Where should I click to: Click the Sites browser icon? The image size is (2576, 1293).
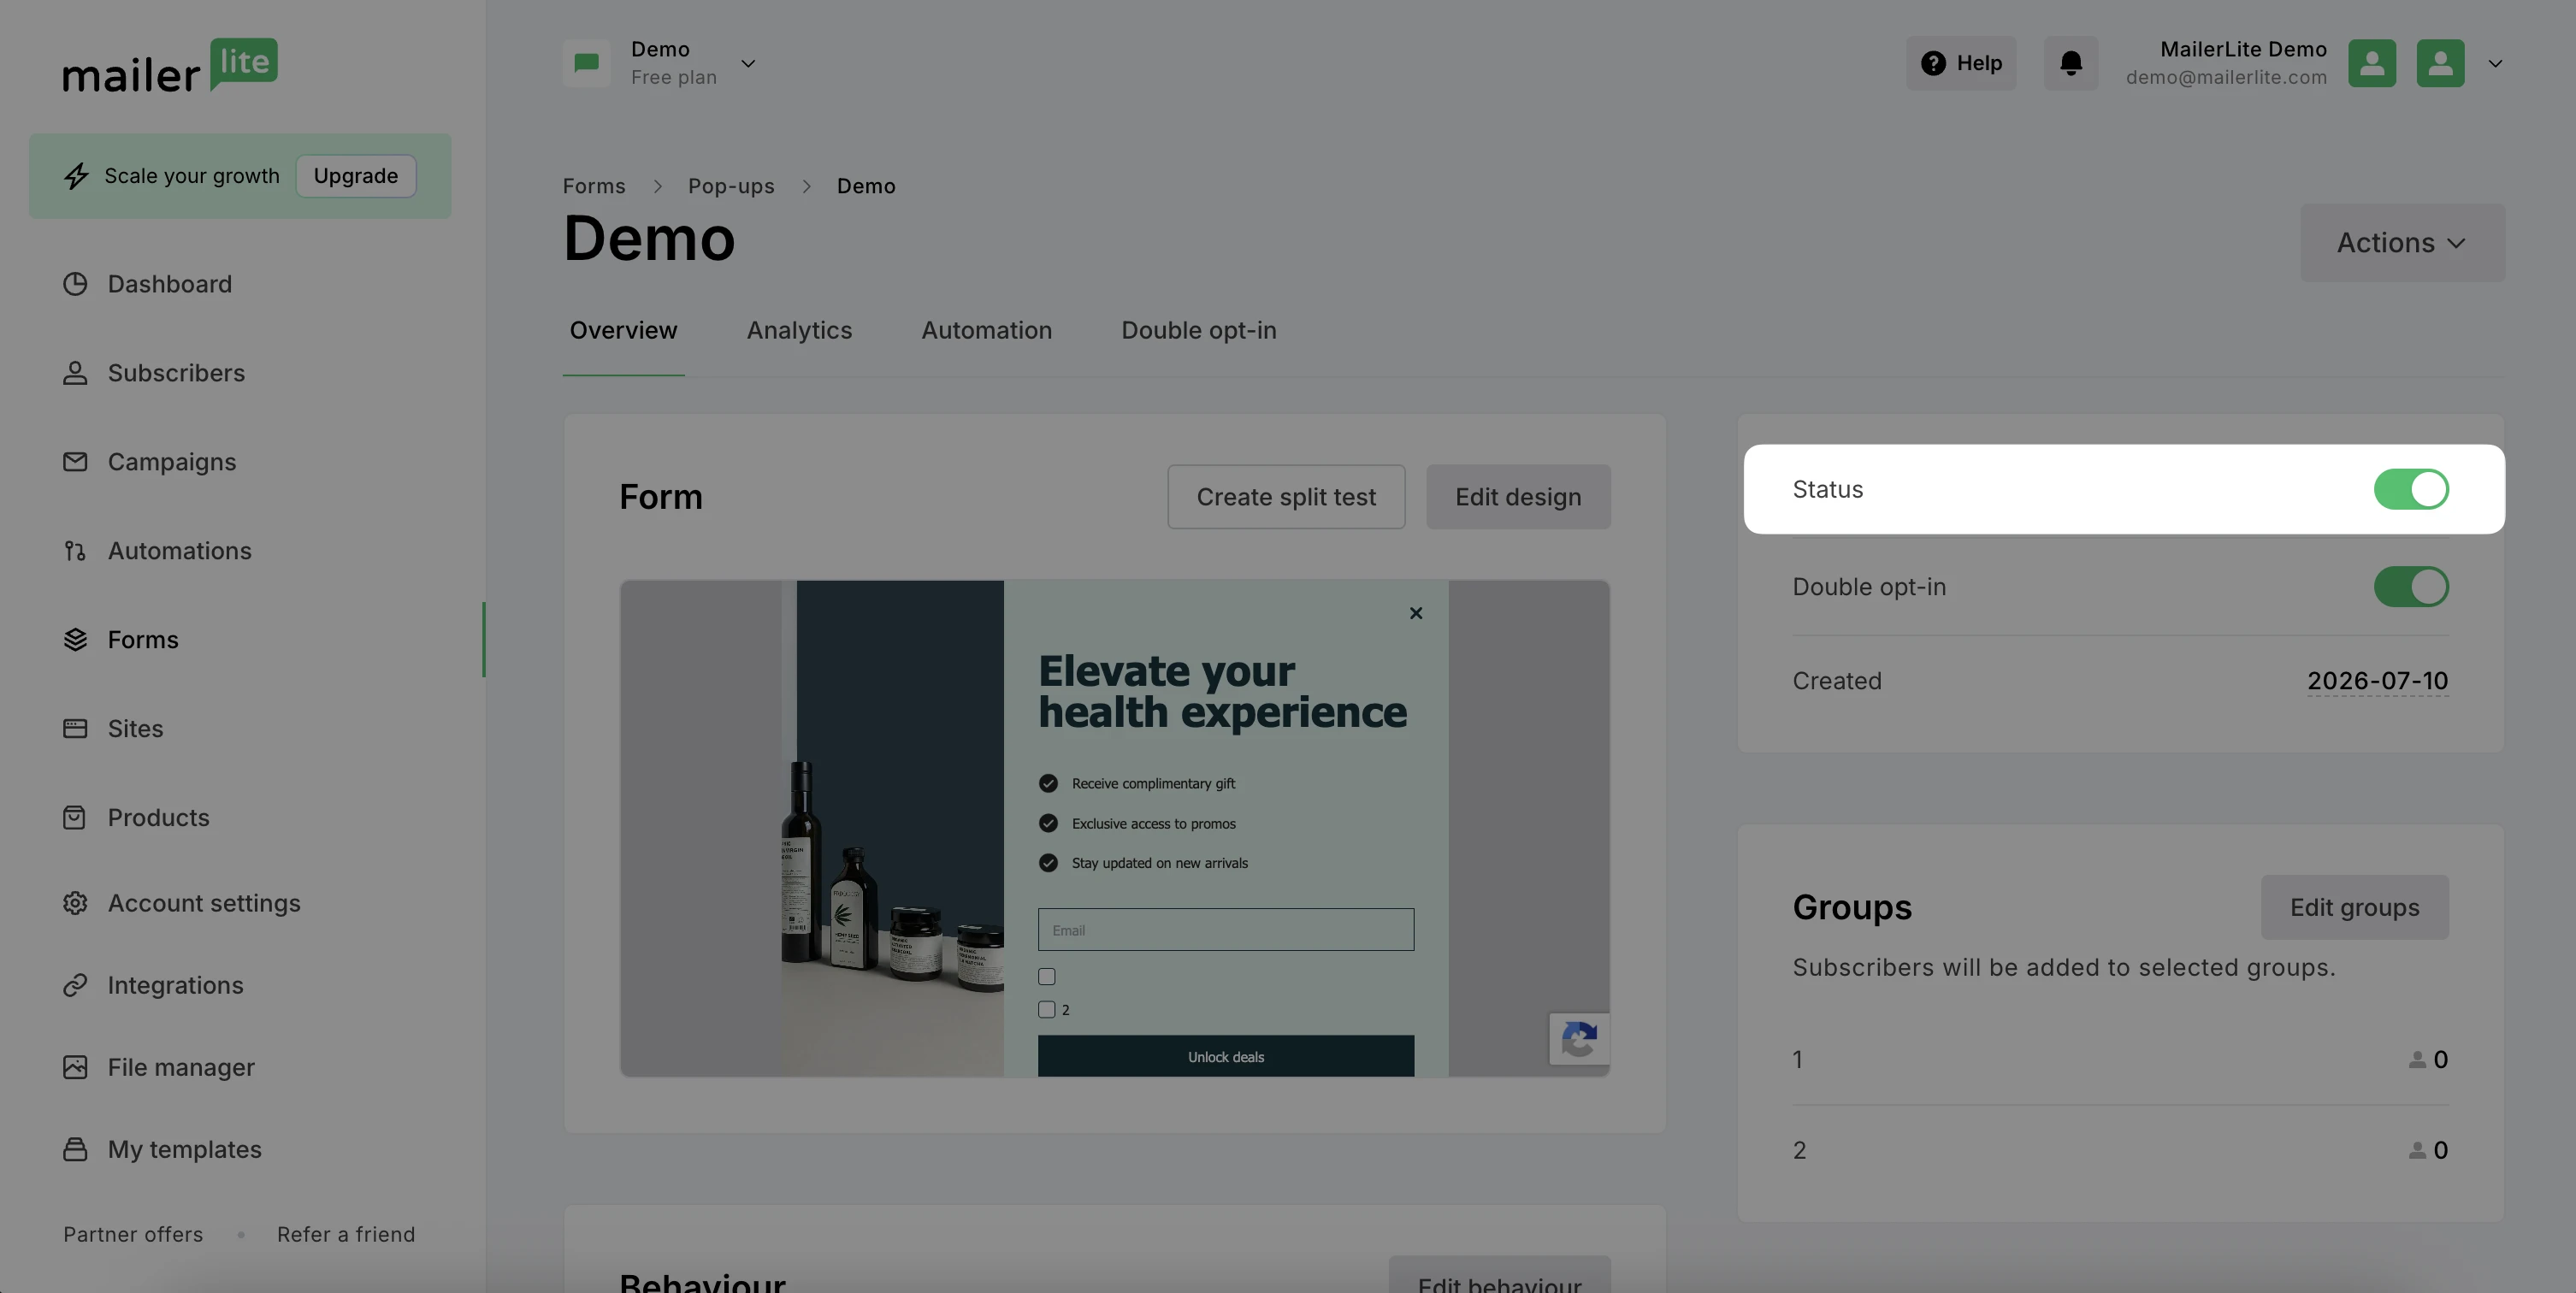point(75,729)
